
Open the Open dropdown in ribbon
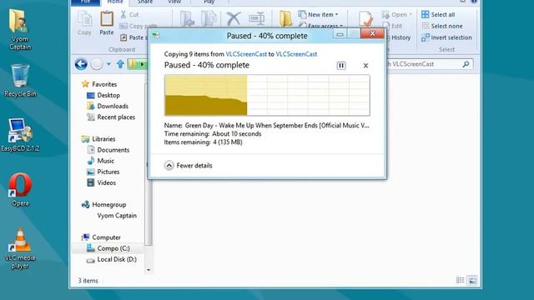point(397,15)
